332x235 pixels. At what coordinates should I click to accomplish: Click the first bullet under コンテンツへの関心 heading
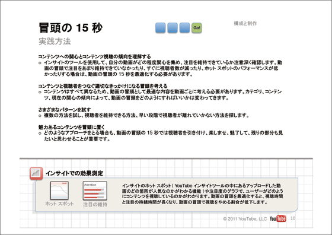pos(160,68)
